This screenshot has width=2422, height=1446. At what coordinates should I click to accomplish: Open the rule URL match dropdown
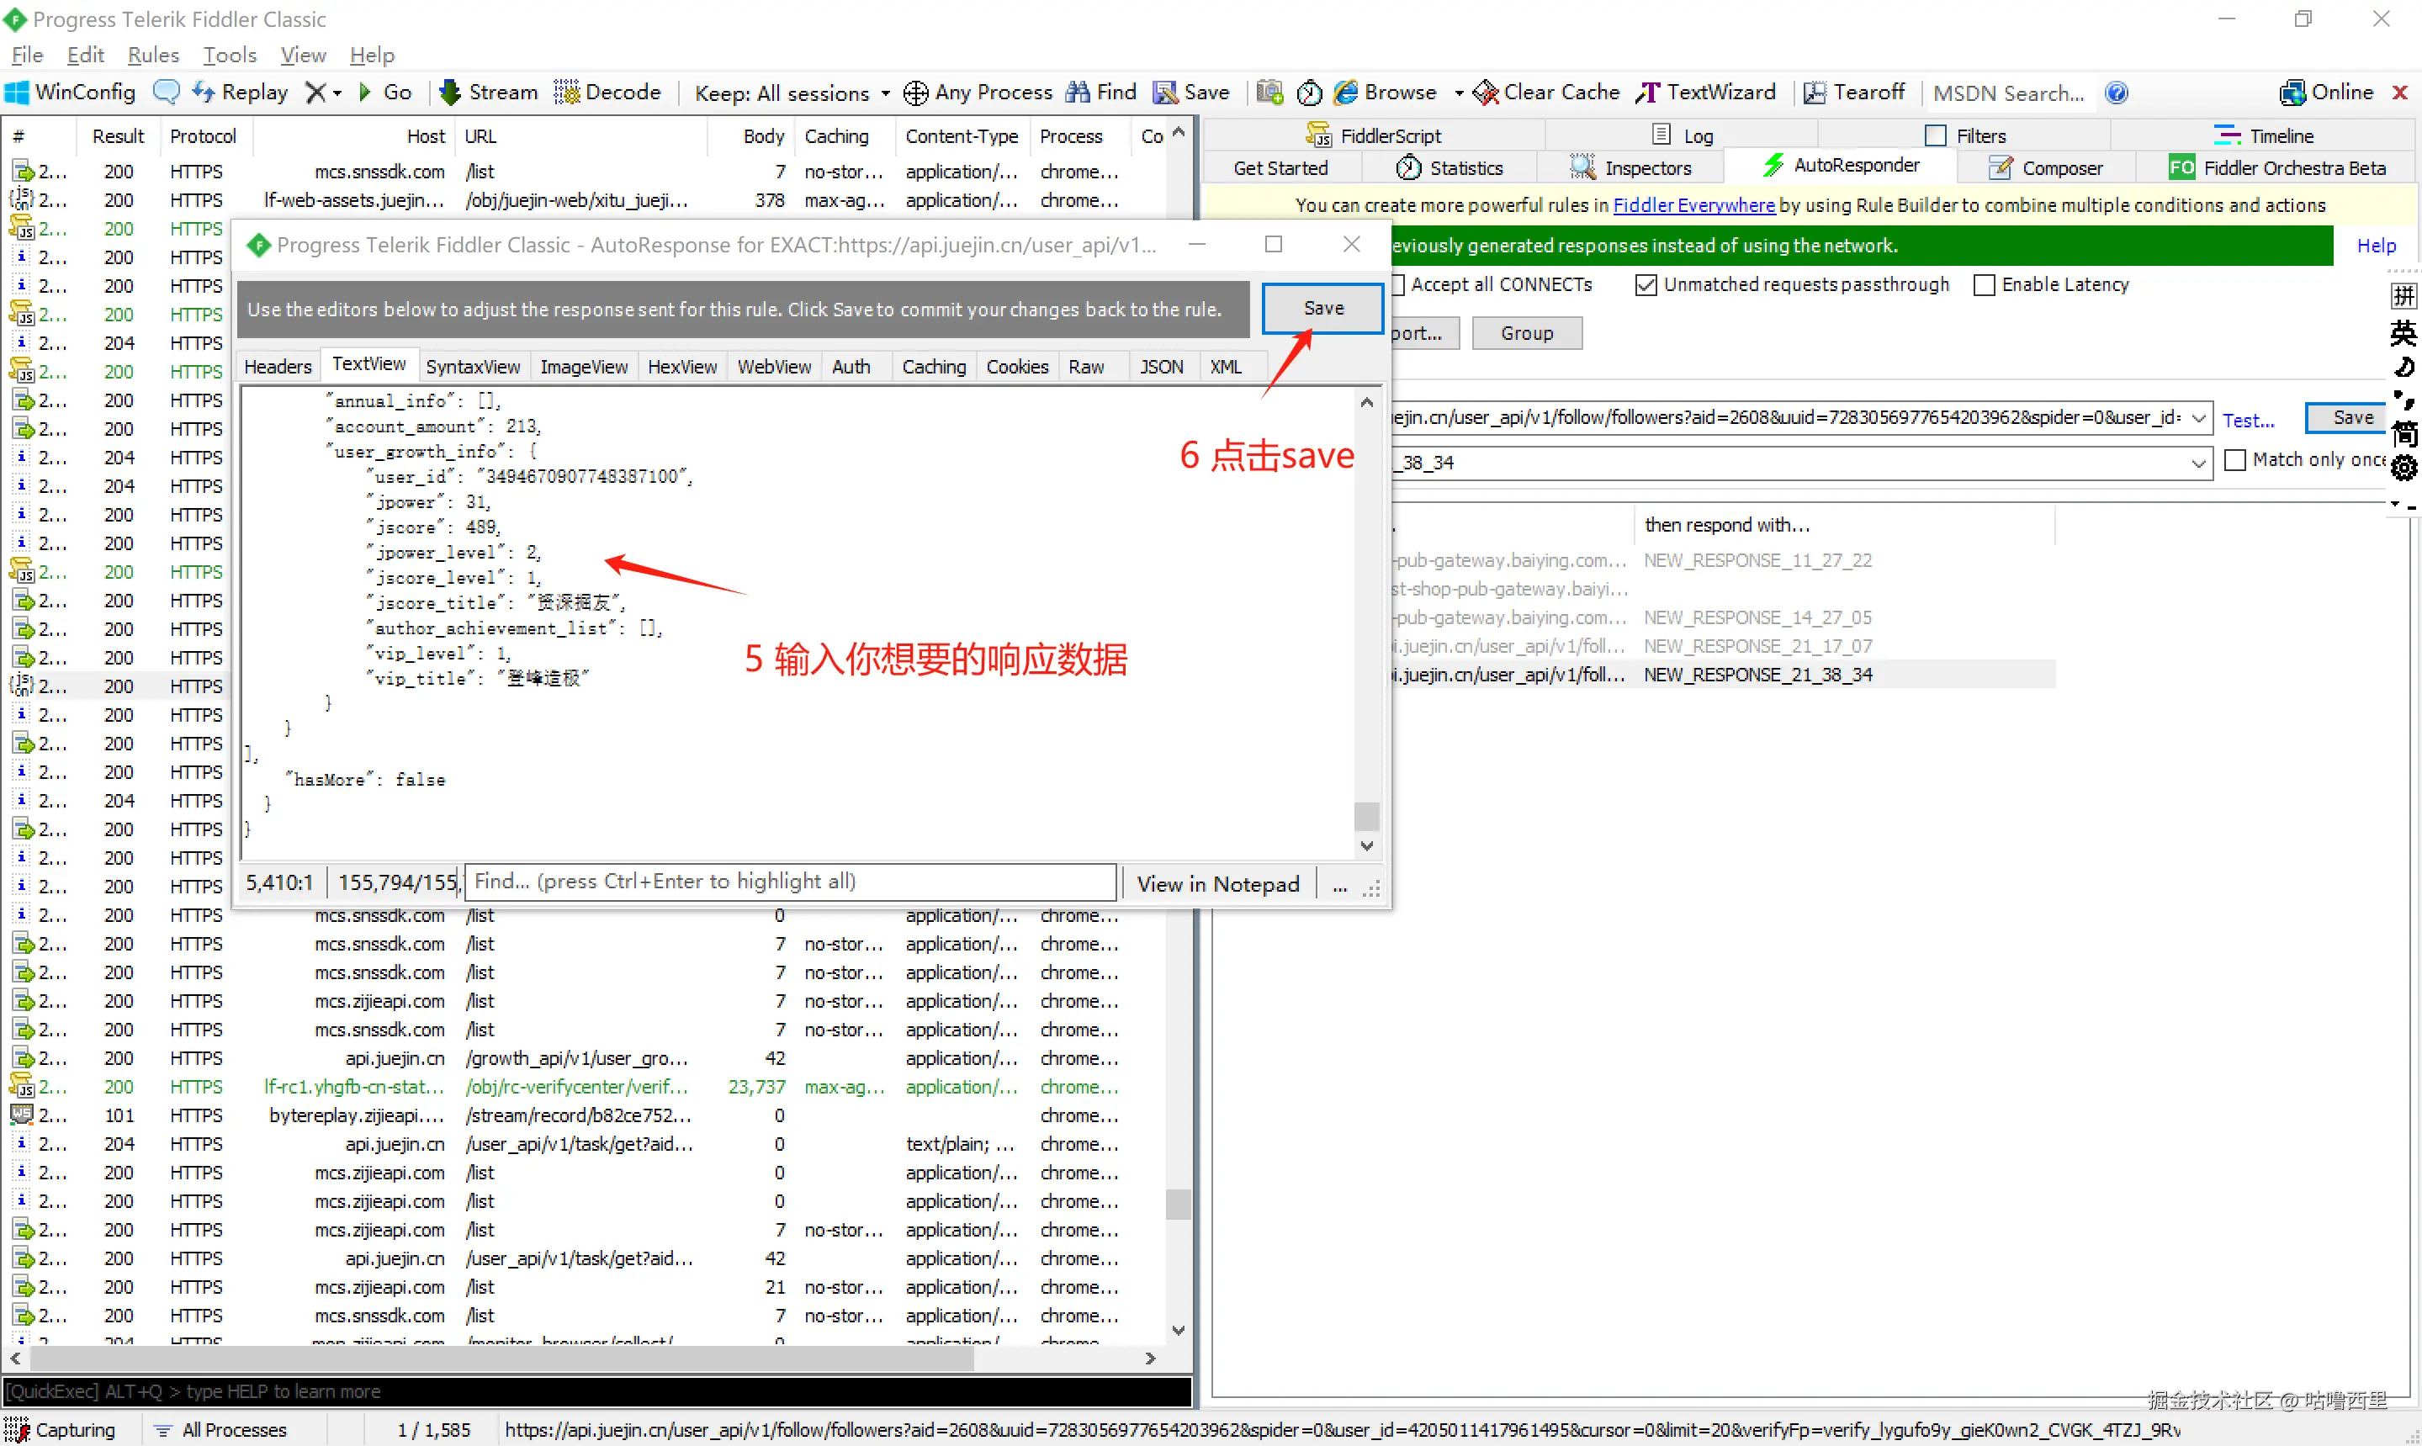[x=2199, y=418]
